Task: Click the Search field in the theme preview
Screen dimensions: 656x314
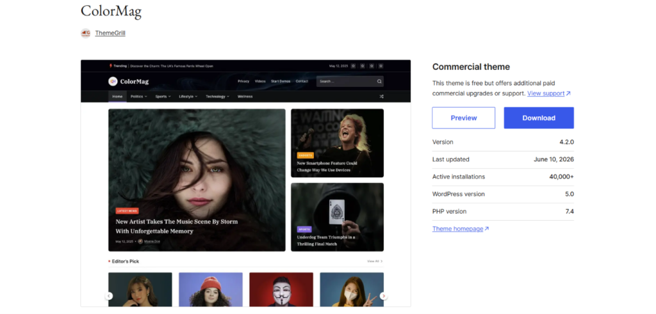Action: [350, 81]
